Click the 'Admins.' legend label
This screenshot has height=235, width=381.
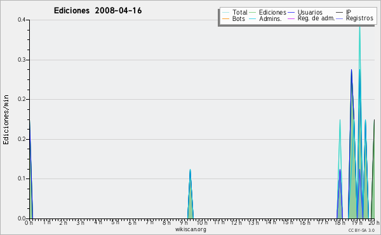coord(271,18)
